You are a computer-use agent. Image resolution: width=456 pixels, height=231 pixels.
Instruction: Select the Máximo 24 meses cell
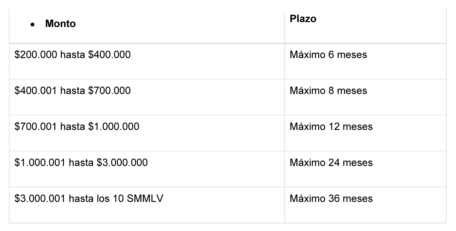tap(365, 169)
